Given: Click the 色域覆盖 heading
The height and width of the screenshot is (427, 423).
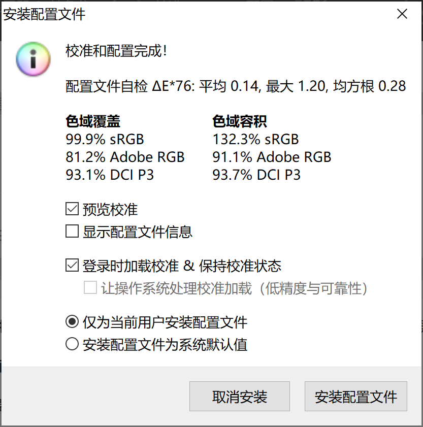Looking at the screenshot, I should click(x=93, y=121).
